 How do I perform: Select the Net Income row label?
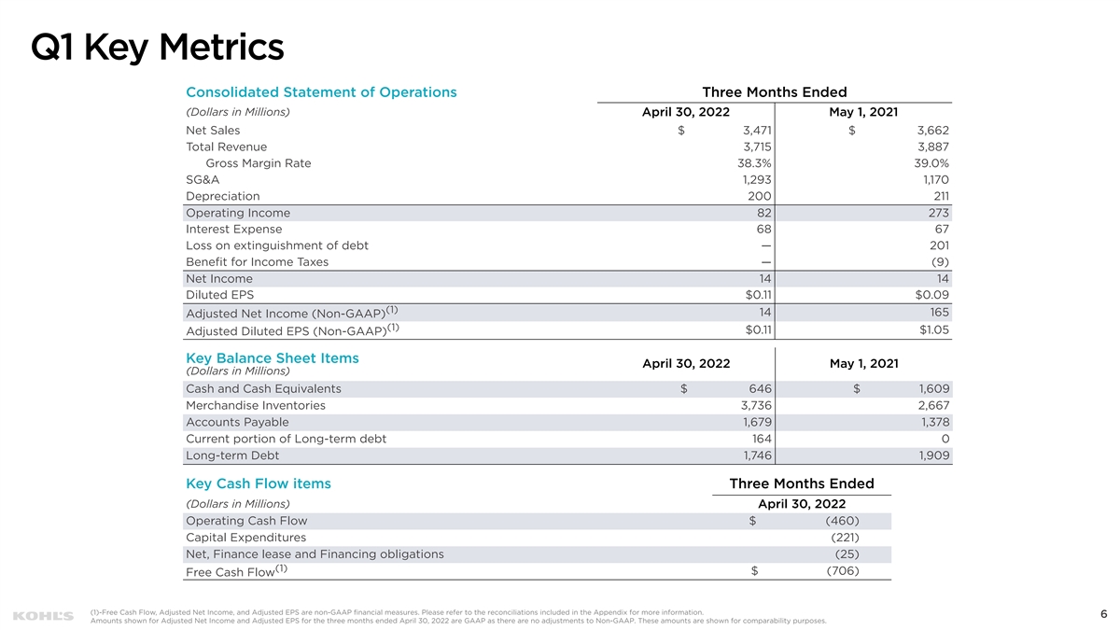click(219, 278)
